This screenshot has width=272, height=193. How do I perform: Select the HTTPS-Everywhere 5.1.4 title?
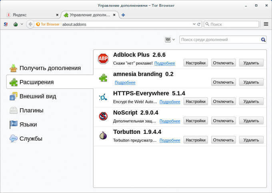149,94
